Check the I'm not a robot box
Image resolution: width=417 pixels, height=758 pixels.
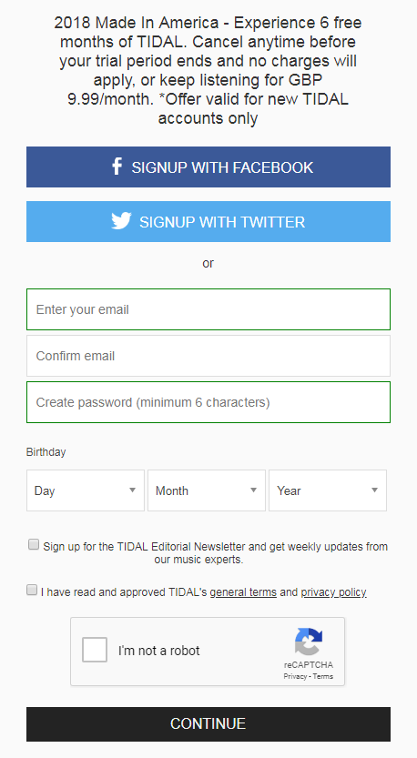coord(95,650)
